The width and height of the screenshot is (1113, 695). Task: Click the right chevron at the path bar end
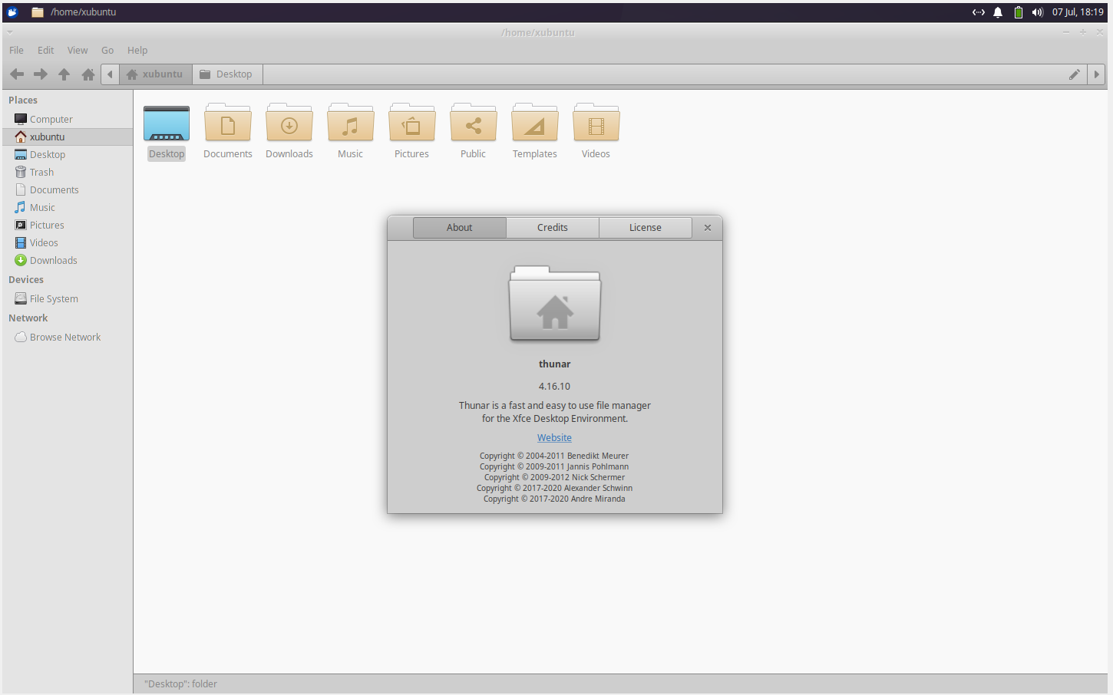[x=1096, y=74]
